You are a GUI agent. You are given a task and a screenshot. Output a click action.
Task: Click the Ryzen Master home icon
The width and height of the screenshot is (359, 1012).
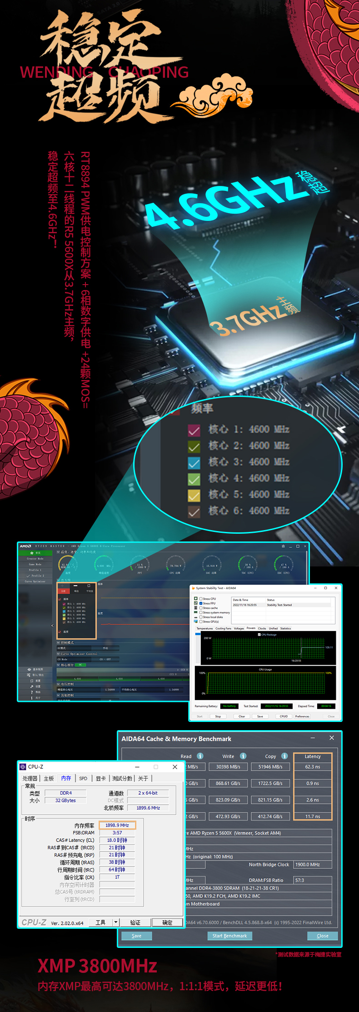click(32, 553)
